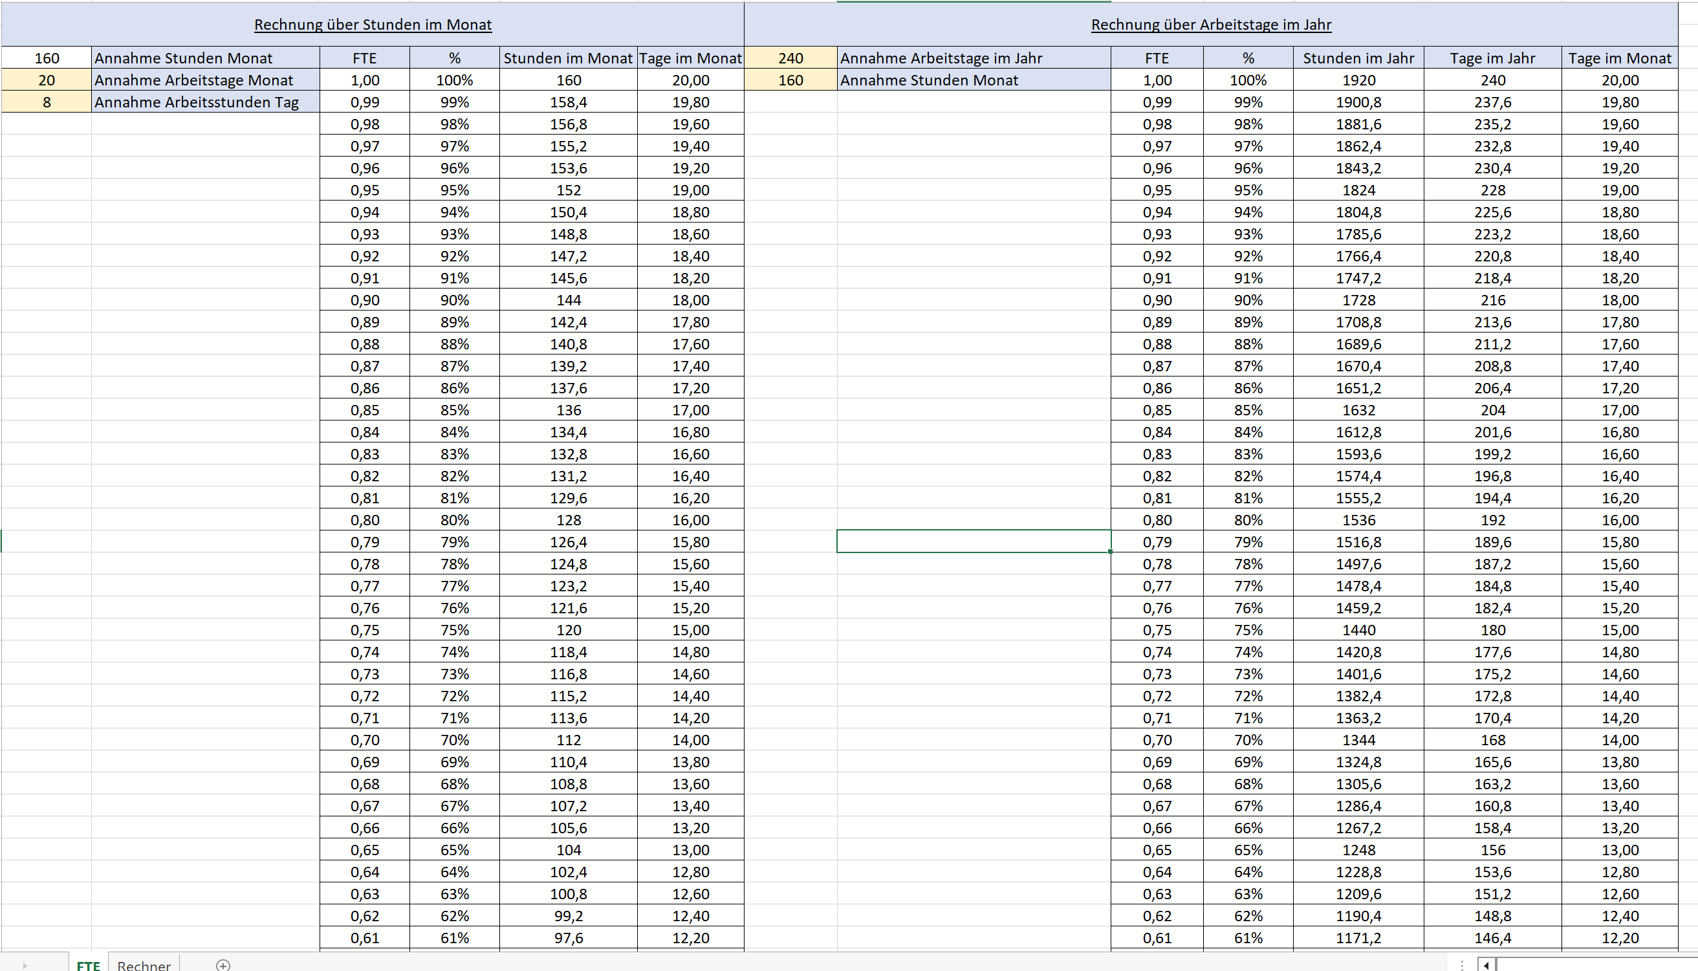The width and height of the screenshot is (1698, 971).
Task: Select cell 1440 in Stunden im Jahr
Action: (1358, 630)
